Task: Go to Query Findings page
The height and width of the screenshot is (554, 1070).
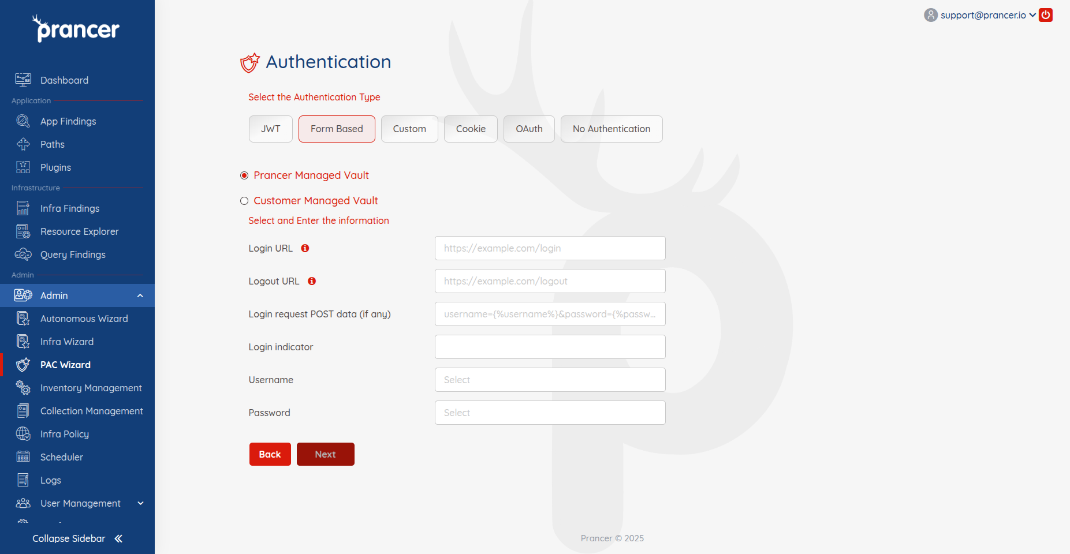Action: point(73,254)
